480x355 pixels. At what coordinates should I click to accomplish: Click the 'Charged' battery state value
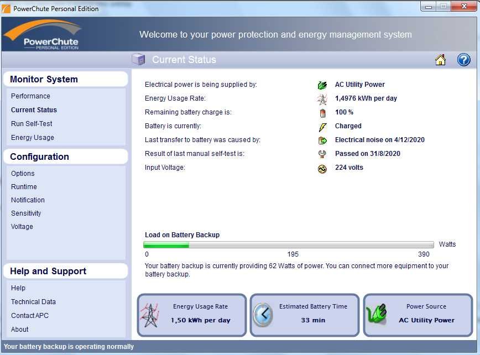[348, 126]
